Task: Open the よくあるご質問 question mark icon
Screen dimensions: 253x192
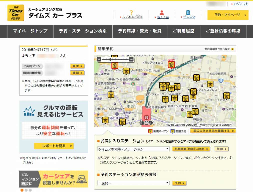Action: click(131, 12)
